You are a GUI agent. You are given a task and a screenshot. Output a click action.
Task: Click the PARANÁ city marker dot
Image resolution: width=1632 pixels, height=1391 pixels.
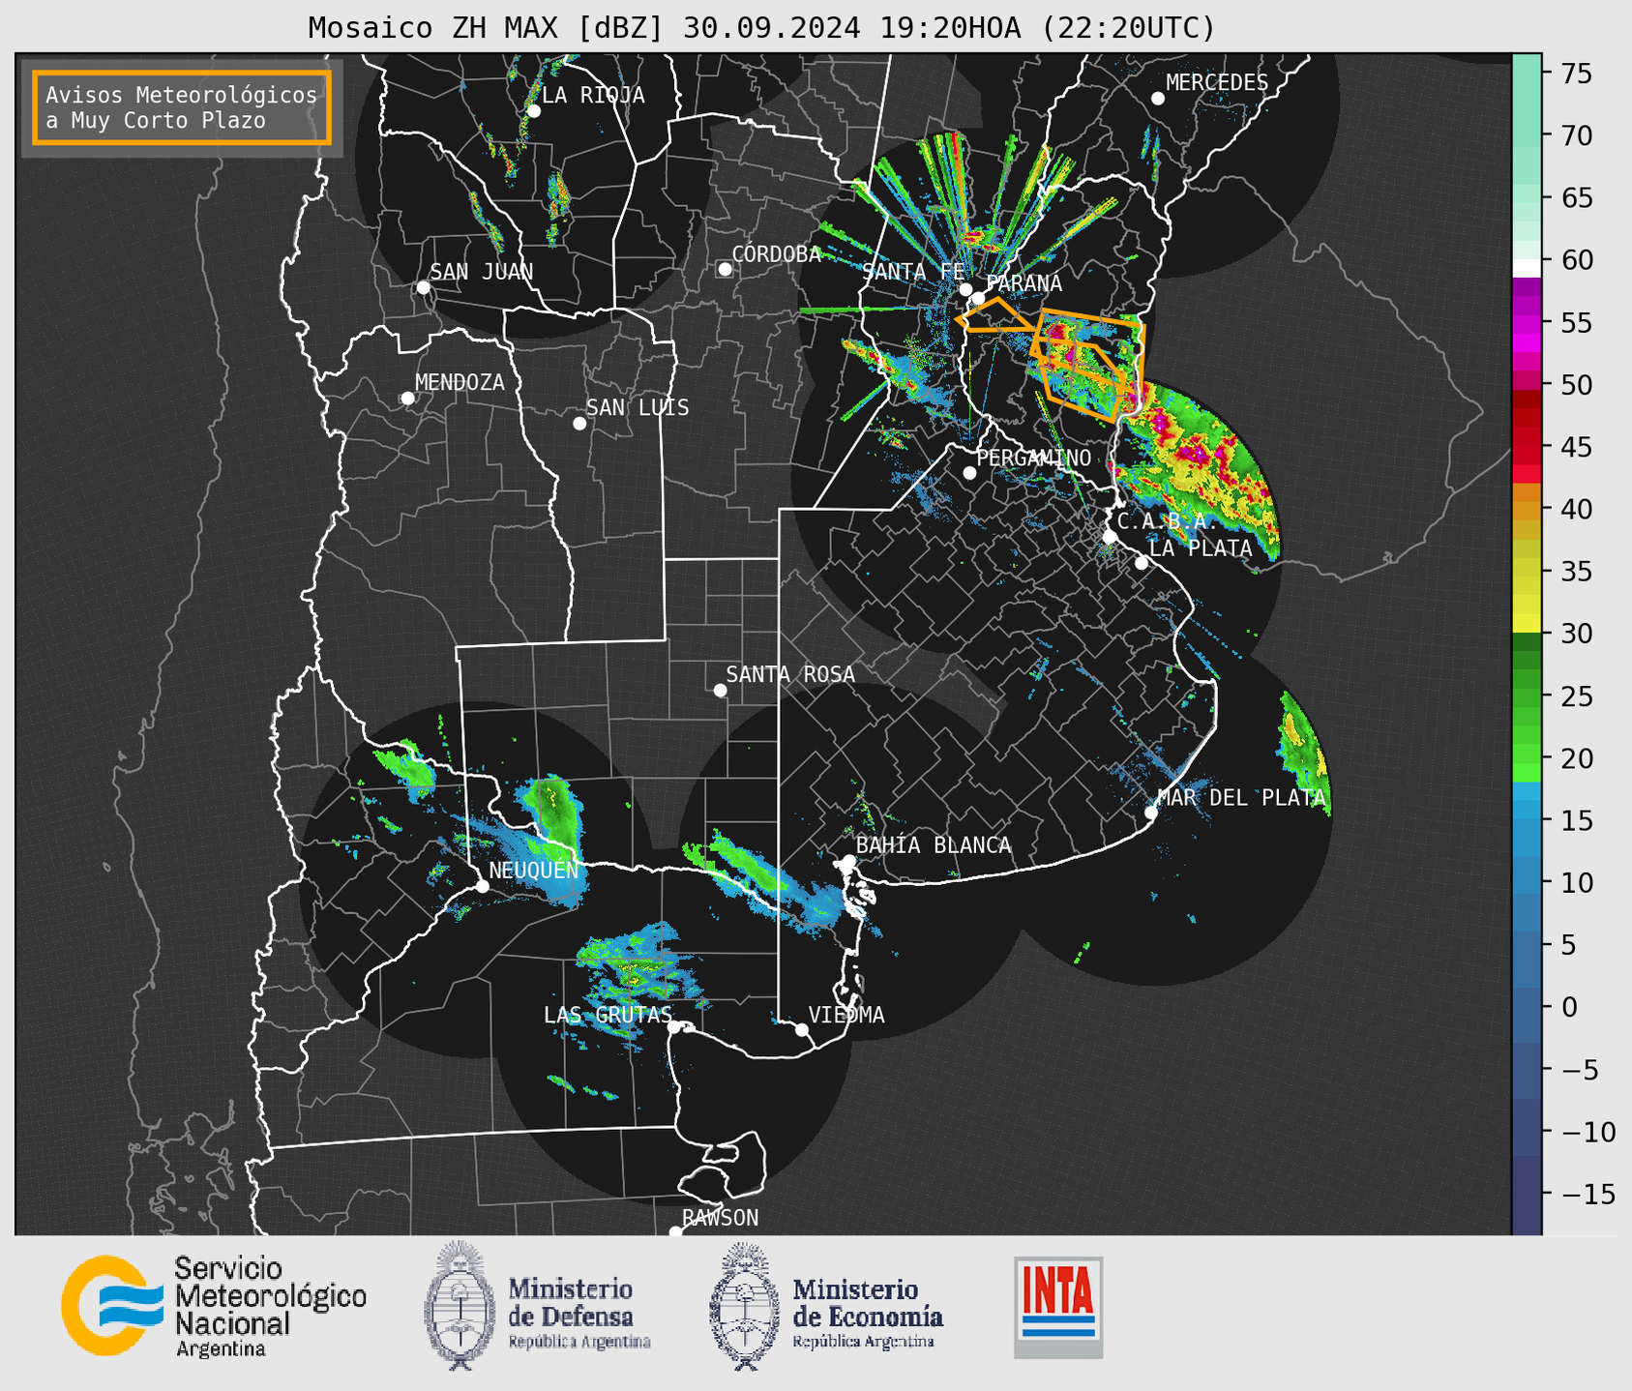pyautogui.click(x=979, y=298)
